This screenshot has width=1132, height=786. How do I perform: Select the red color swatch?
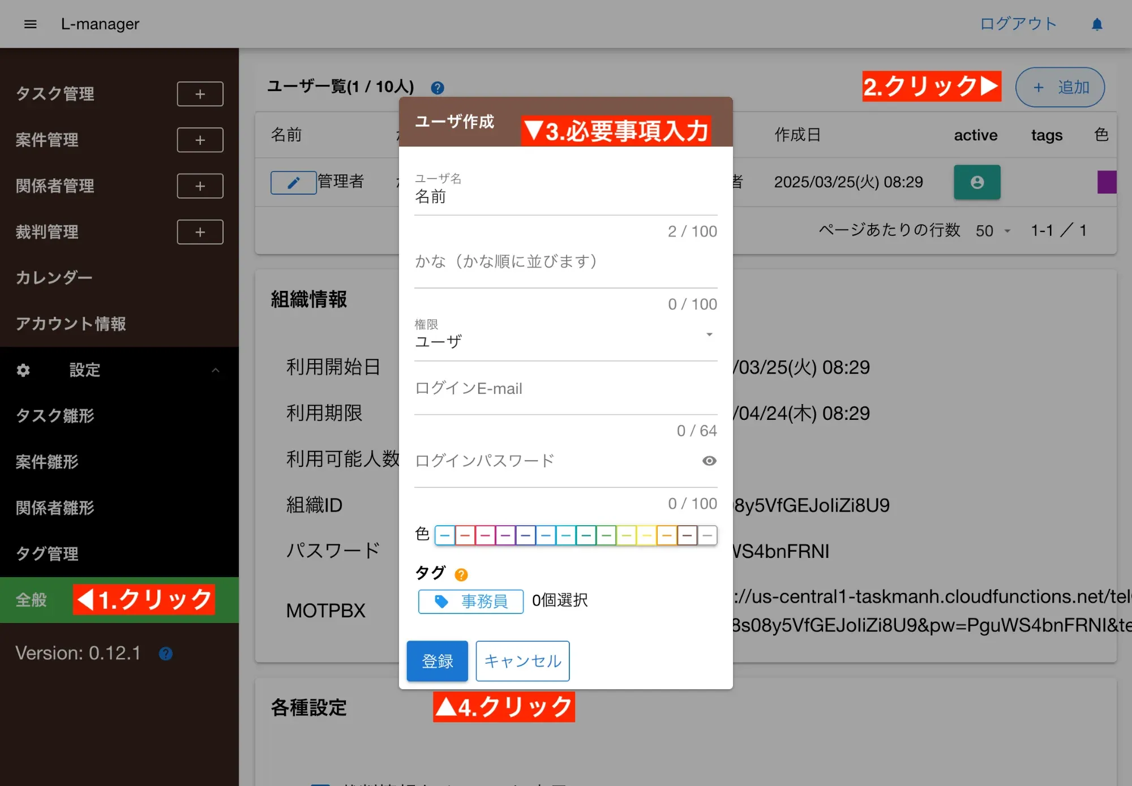point(465,535)
